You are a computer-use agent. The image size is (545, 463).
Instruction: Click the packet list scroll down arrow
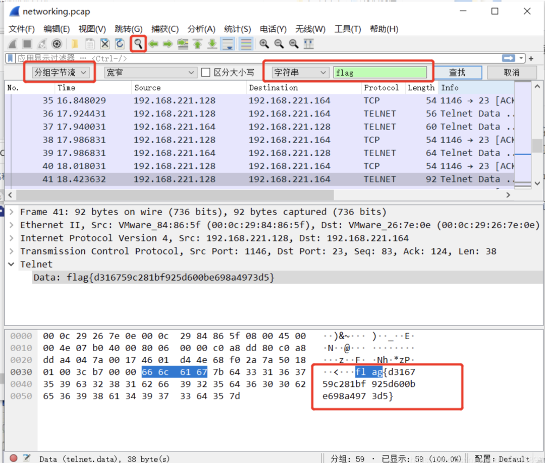pyautogui.click(x=537, y=183)
